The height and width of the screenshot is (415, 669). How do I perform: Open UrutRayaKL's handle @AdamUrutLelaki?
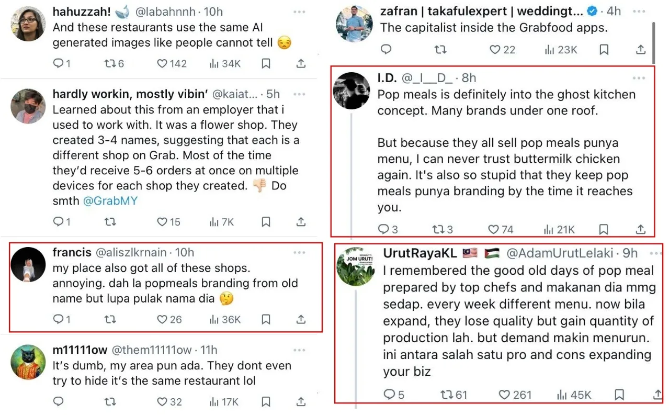point(560,253)
